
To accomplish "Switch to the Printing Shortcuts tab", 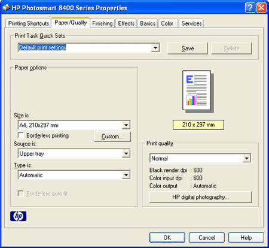I will tap(29, 23).
